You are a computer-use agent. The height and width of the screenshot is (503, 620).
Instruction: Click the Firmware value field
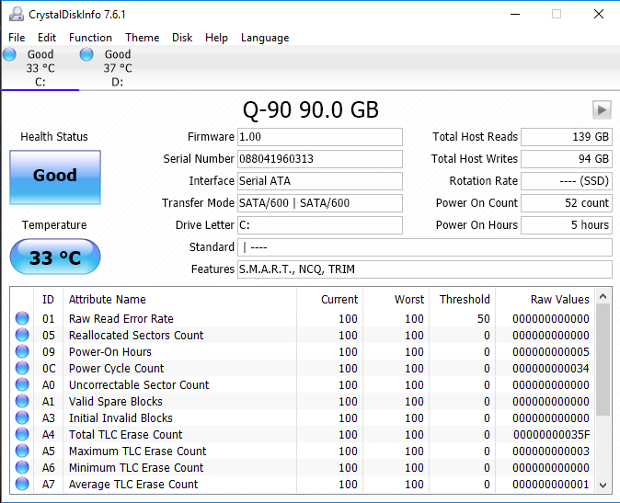319,137
